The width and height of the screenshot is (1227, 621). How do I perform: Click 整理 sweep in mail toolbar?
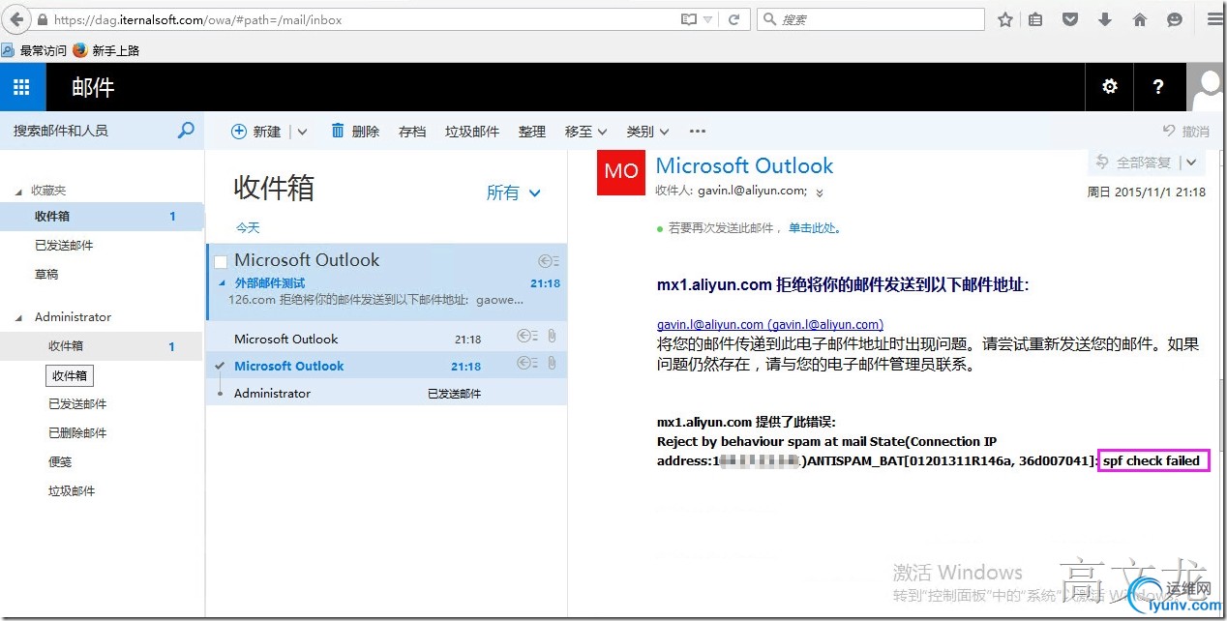pos(532,132)
